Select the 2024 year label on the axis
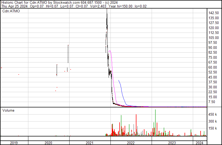 pos(200,143)
